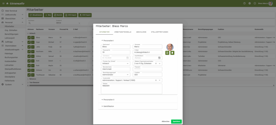
Task: Open more actions for the Tischhauser row
Action: click(33, 75)
